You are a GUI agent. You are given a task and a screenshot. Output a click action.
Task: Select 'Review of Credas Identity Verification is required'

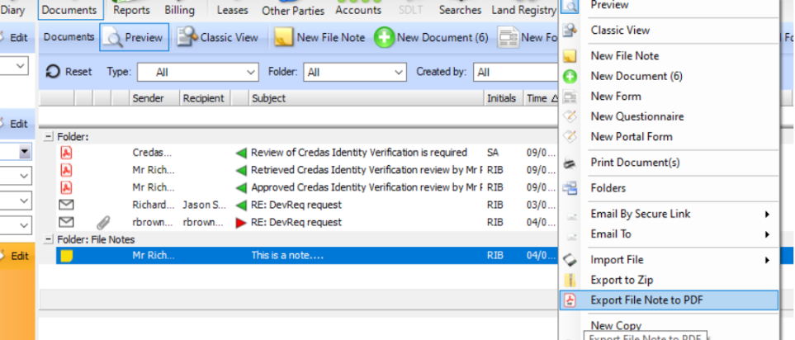pyautogui.click(x=358, y=153)
